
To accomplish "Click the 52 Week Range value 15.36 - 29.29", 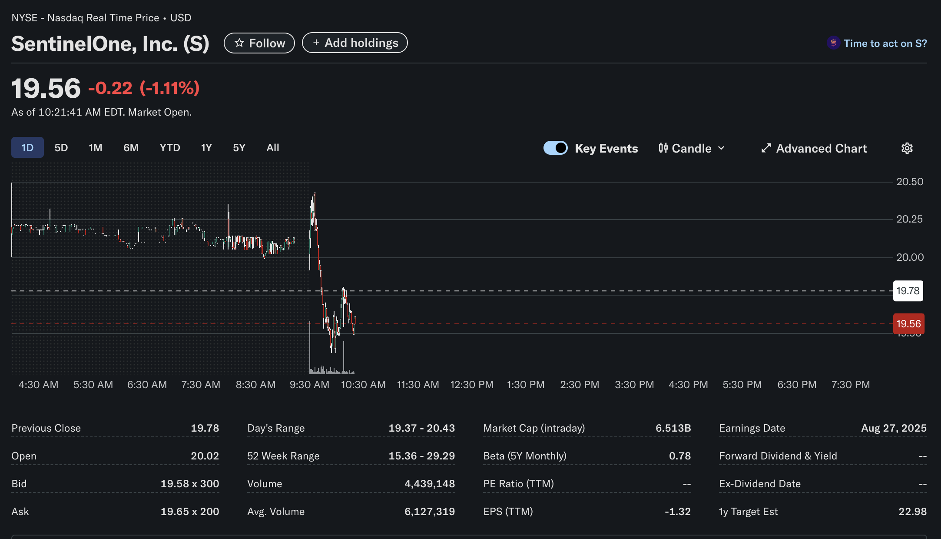I will (x=421, y=456).
